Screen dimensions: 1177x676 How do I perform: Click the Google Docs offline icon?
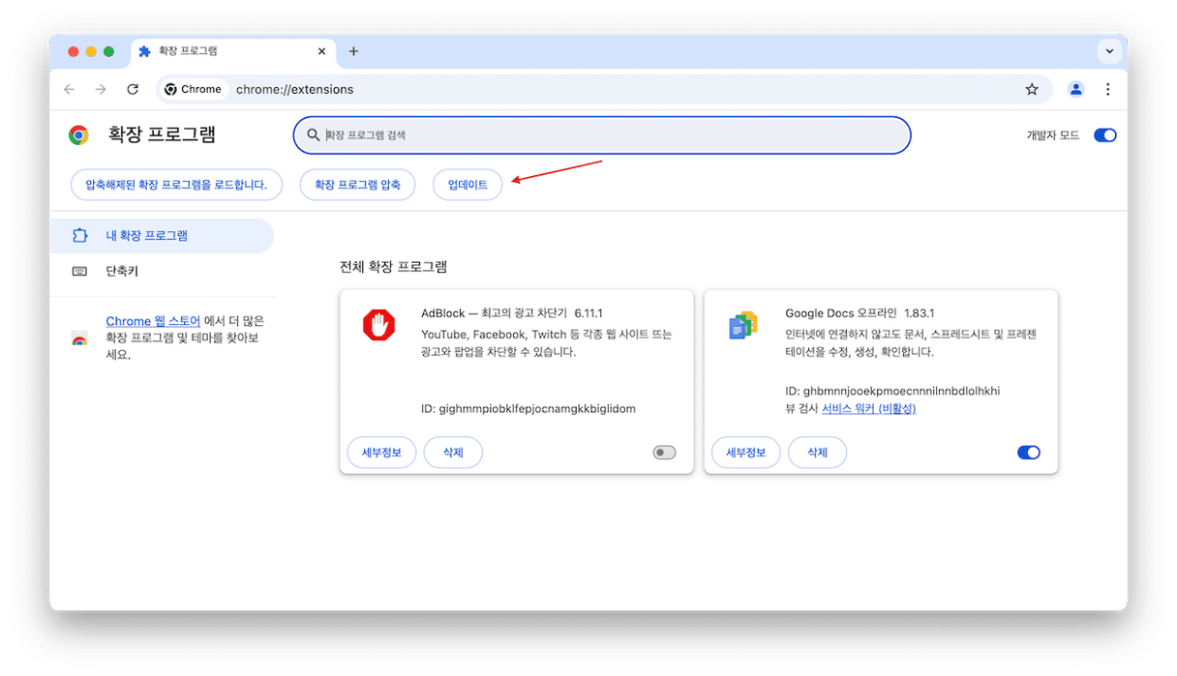(742, 325)
